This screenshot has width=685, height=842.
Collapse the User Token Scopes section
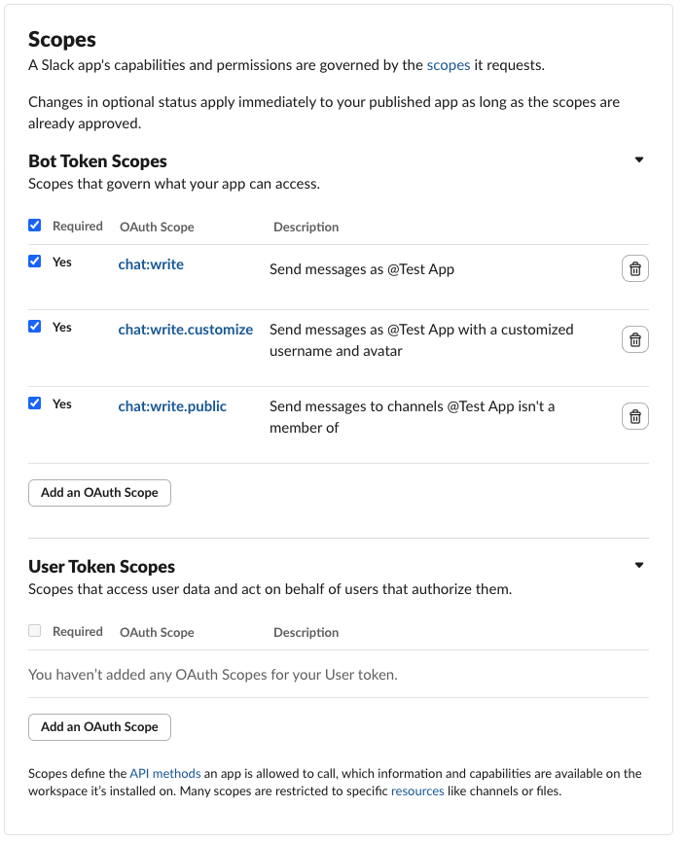point(639,565)
